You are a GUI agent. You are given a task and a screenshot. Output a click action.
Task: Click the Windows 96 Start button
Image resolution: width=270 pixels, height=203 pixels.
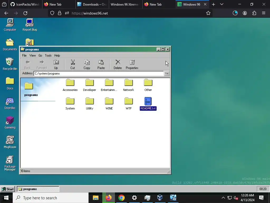coord(8,189)
